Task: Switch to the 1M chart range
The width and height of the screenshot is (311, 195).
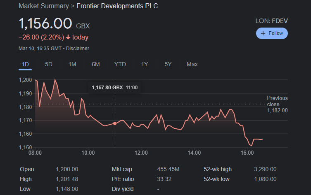Action: click(72, 65)
